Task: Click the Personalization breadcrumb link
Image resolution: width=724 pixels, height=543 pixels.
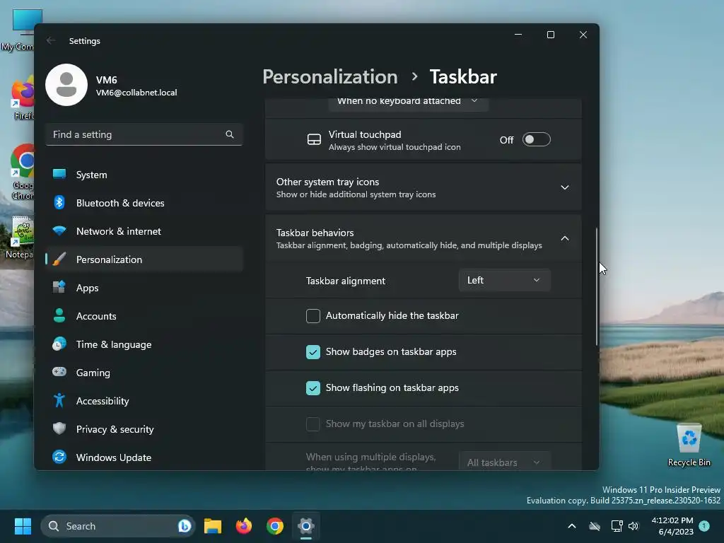Action: 329,76
